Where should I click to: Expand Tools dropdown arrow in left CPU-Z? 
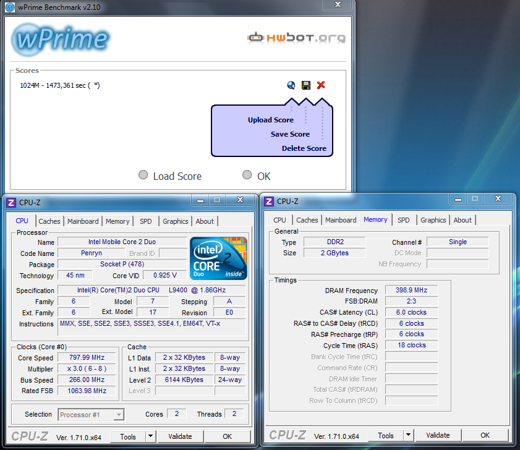tap(151, 436)
